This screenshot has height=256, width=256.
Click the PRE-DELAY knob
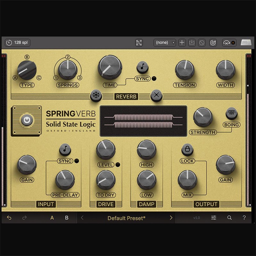[65, 180]
